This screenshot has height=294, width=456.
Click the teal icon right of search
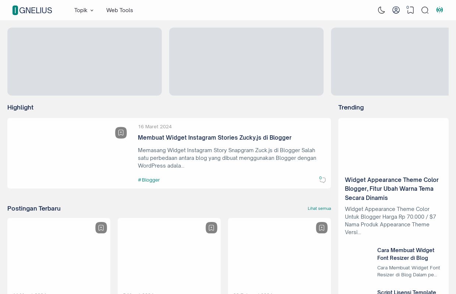pos(439,10)
